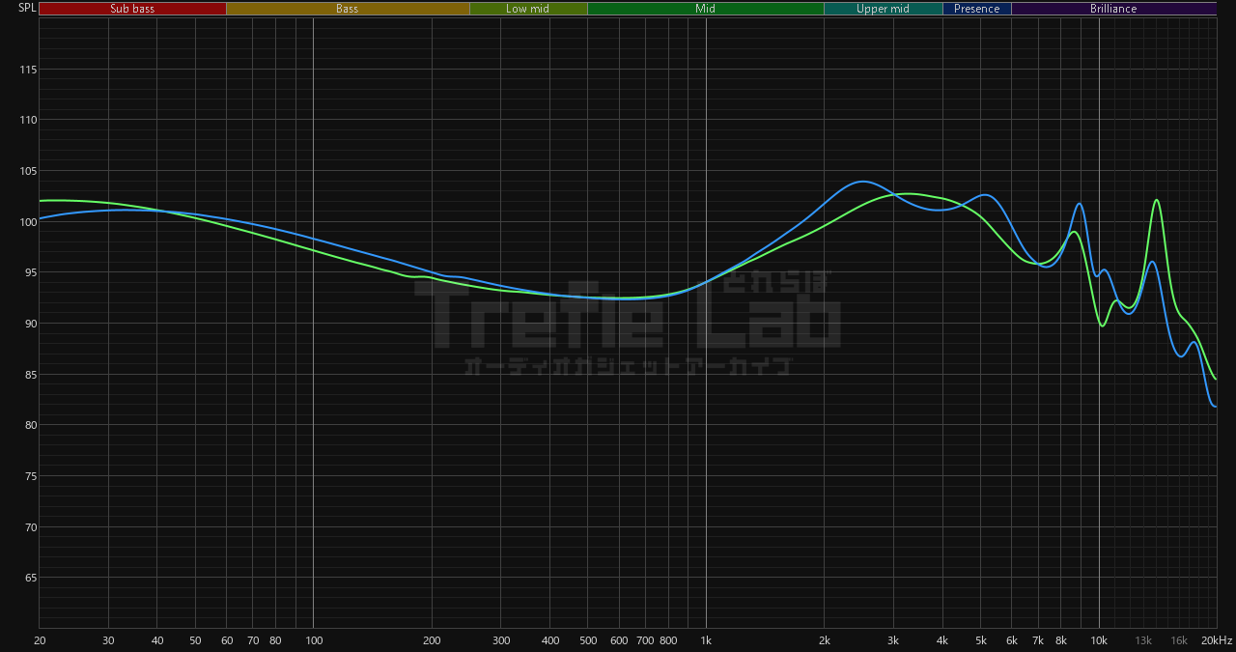Image resolution: width=1236 pixels, height=652 pixels.
Task: Select the Bass frequency band header
Action: [348, 9]
